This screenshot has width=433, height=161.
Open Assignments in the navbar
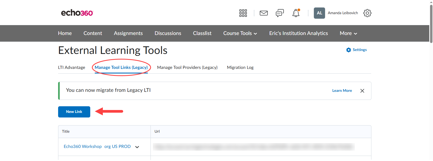[128, 33]
